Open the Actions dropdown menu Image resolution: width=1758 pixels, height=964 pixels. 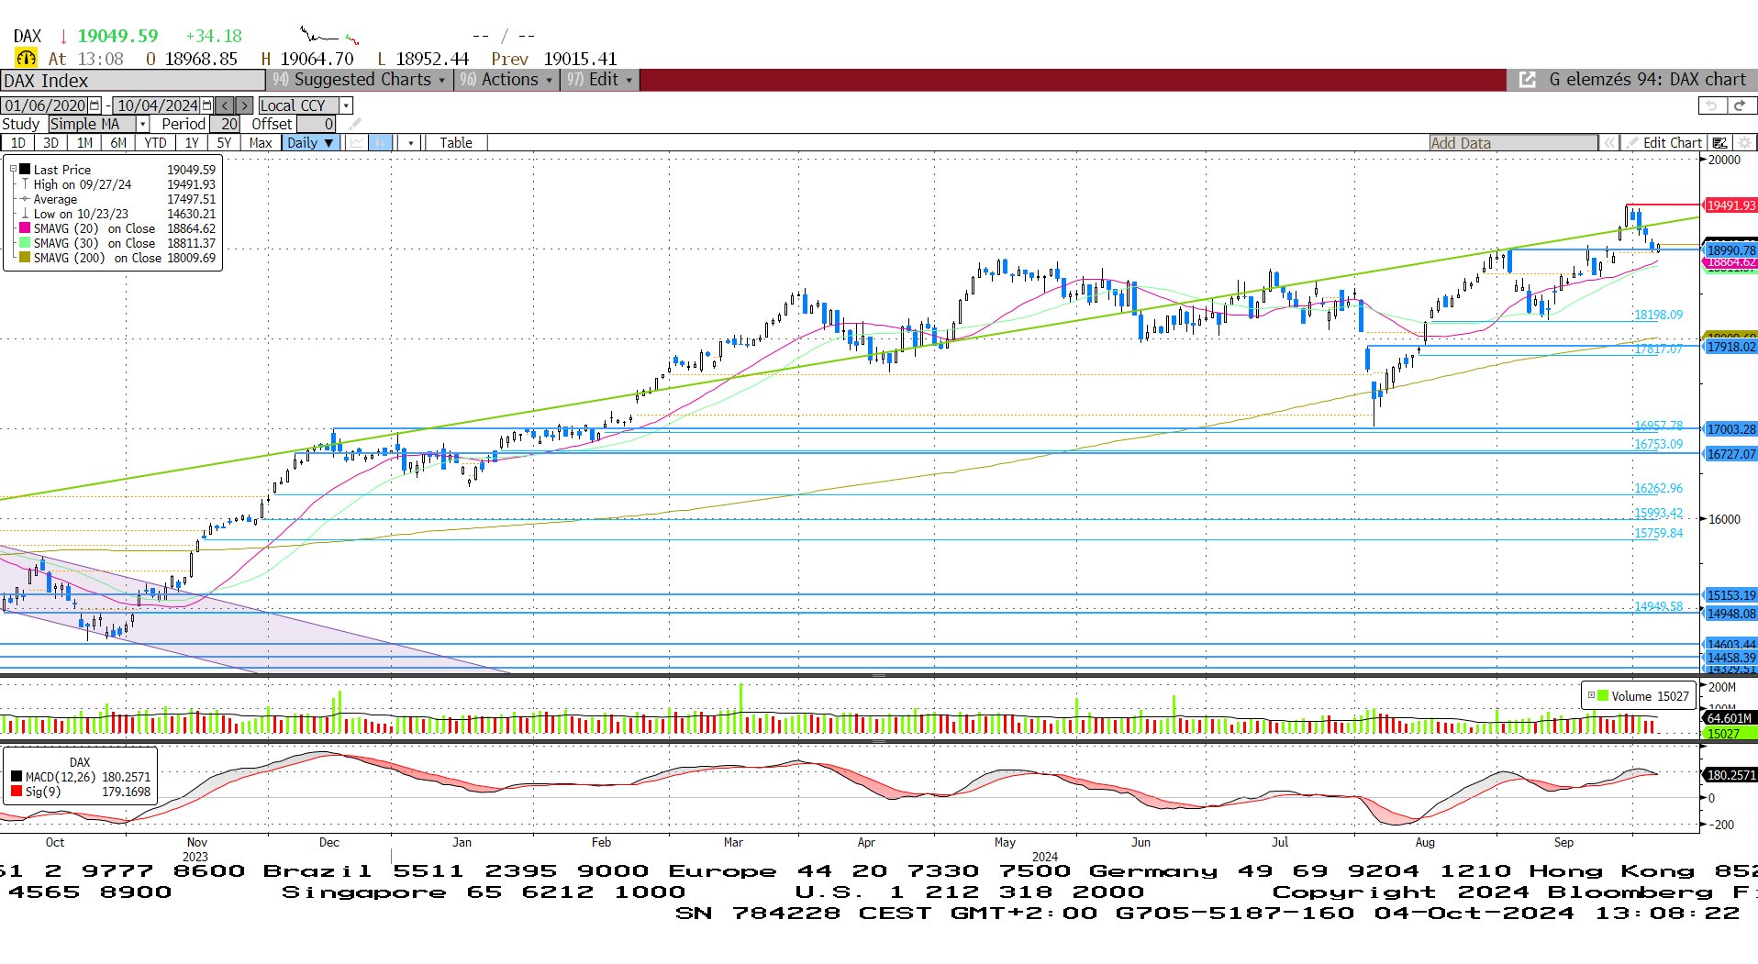[x=507, y=80]
